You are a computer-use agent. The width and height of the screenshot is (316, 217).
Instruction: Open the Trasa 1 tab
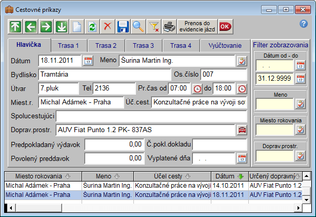click(68, 46)
